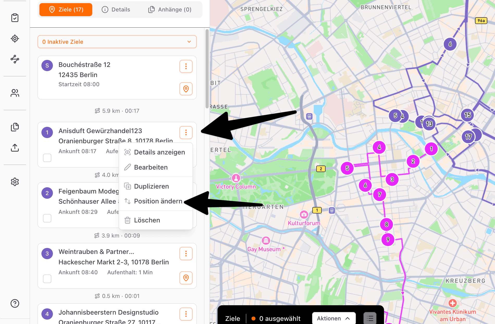Open three-dot menu for Weintrauben & Partner
495x324 pixels.
coord(186,253)
